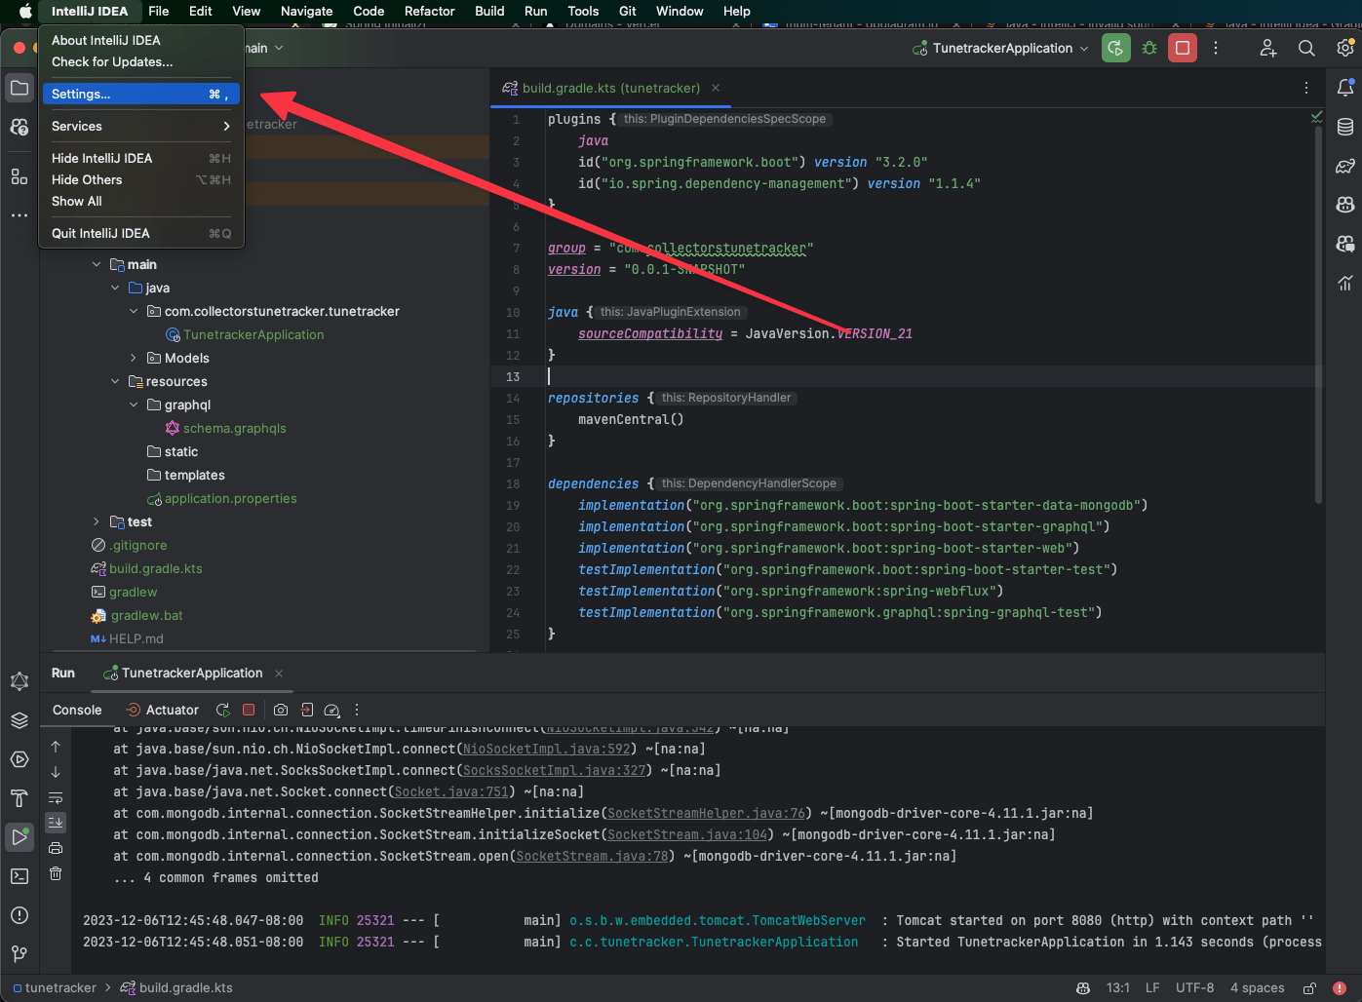Show Notifications bell panel

(1345, 88)
